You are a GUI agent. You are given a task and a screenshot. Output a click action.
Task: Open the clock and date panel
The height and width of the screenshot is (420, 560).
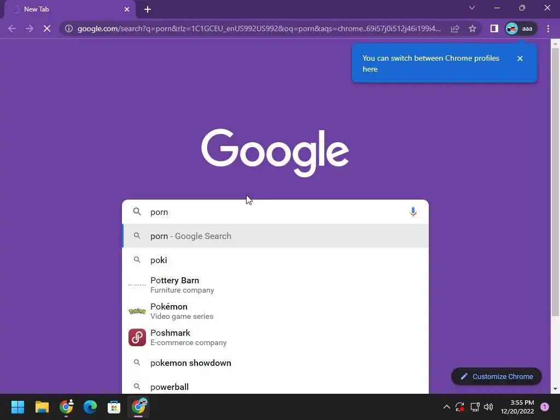(517, 407)
